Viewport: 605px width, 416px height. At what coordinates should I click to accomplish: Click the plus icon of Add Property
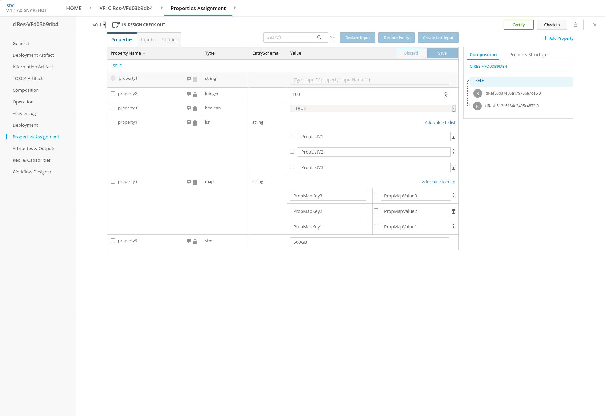[545, 38]
